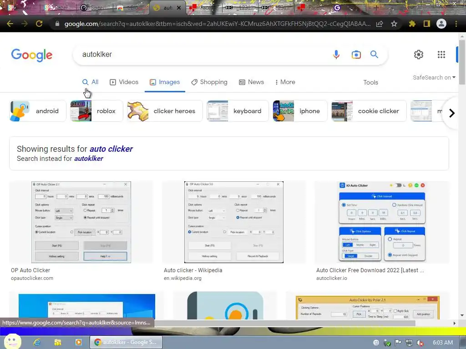Open the OP Auto Clicker image thumbnail

tap(81, 222)
